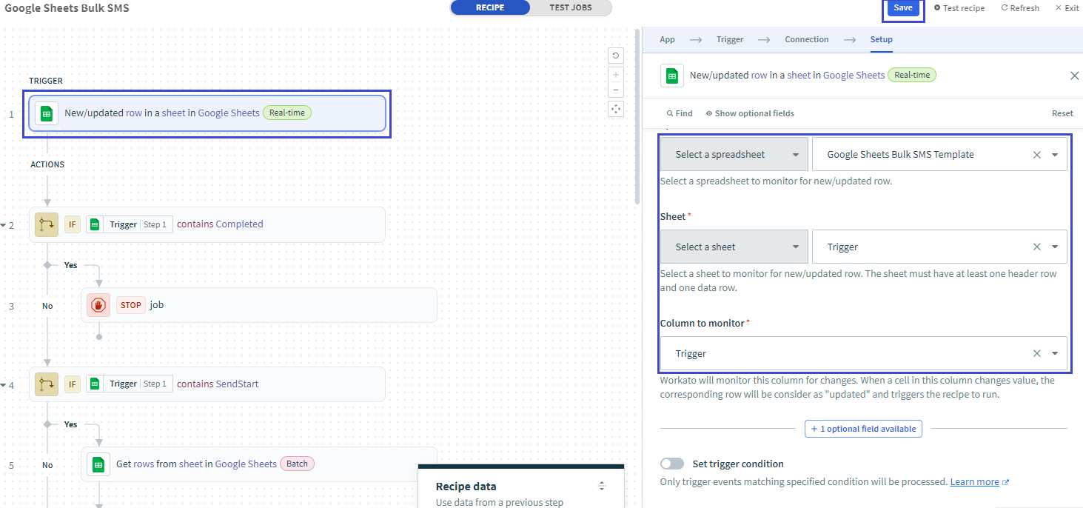Exit the recipe editor
The height and width of the screenshot is (508, 1083).
tap(1067, 8)
